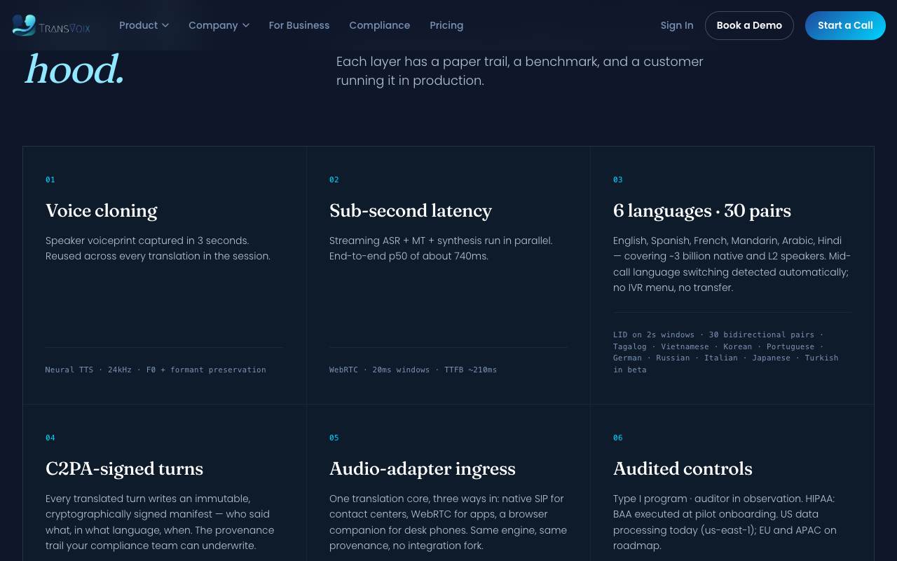Click the card number 04 label

point(50,438)
